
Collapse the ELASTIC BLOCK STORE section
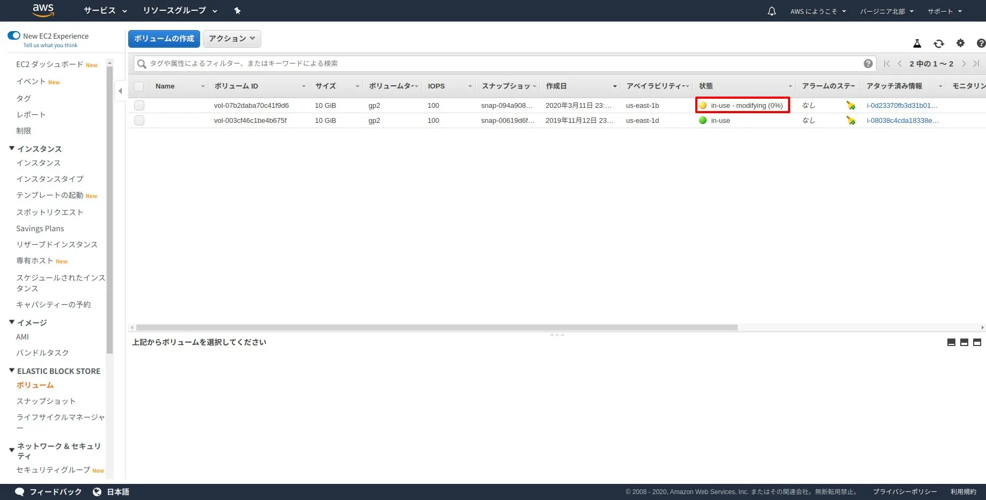point(12,371)
